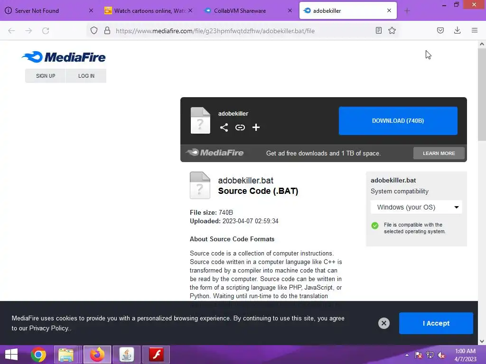Click the Firefox taskbar icon
This screenshot has width=486, height=364.
[x=97, y=355]
